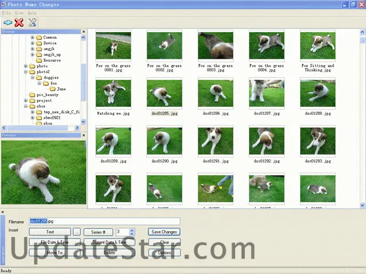Close the Operation panel

coord(2,212)
